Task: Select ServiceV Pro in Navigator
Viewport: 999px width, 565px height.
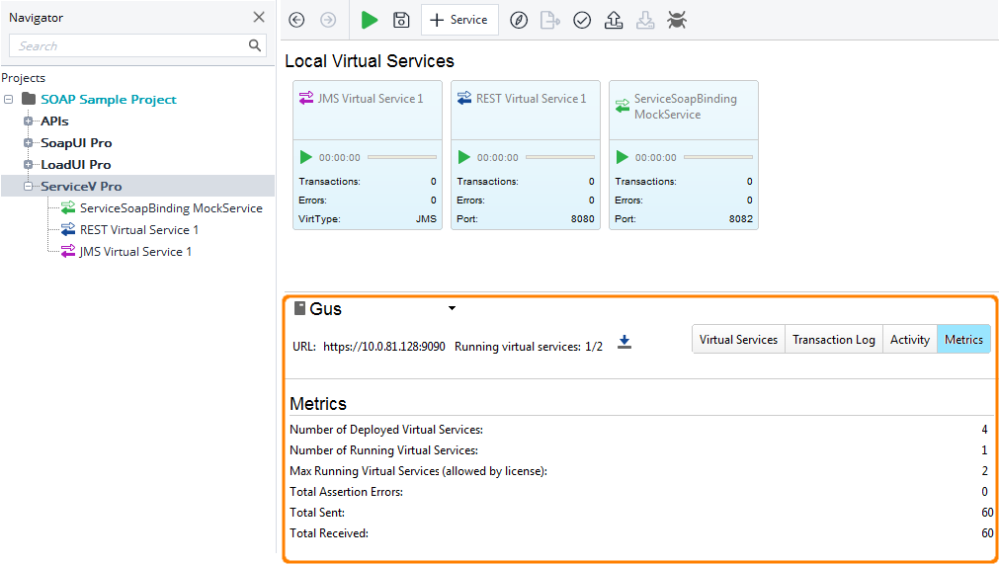Action: coord(81,186)
